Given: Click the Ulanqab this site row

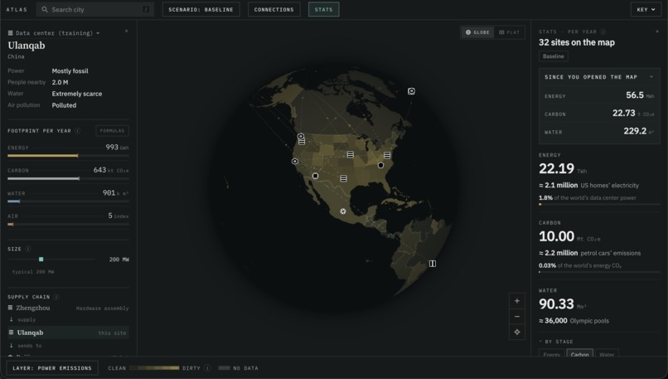Looking at the screenshot, I should 68,333.
